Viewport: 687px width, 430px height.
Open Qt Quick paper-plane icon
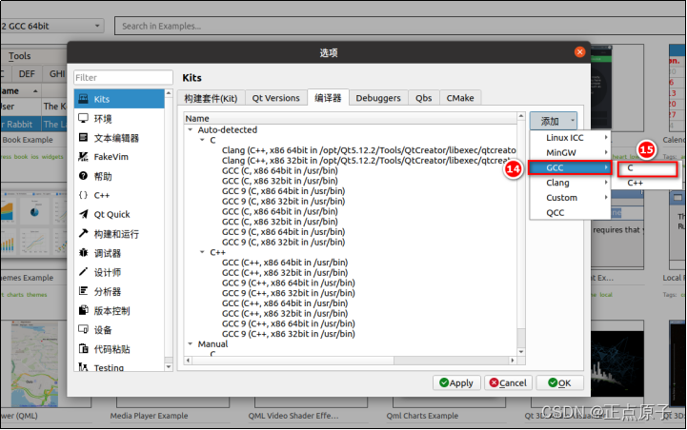click(x=83, y=214)
